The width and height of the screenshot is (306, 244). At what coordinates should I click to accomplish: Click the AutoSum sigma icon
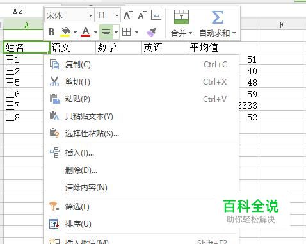(218, 17)
